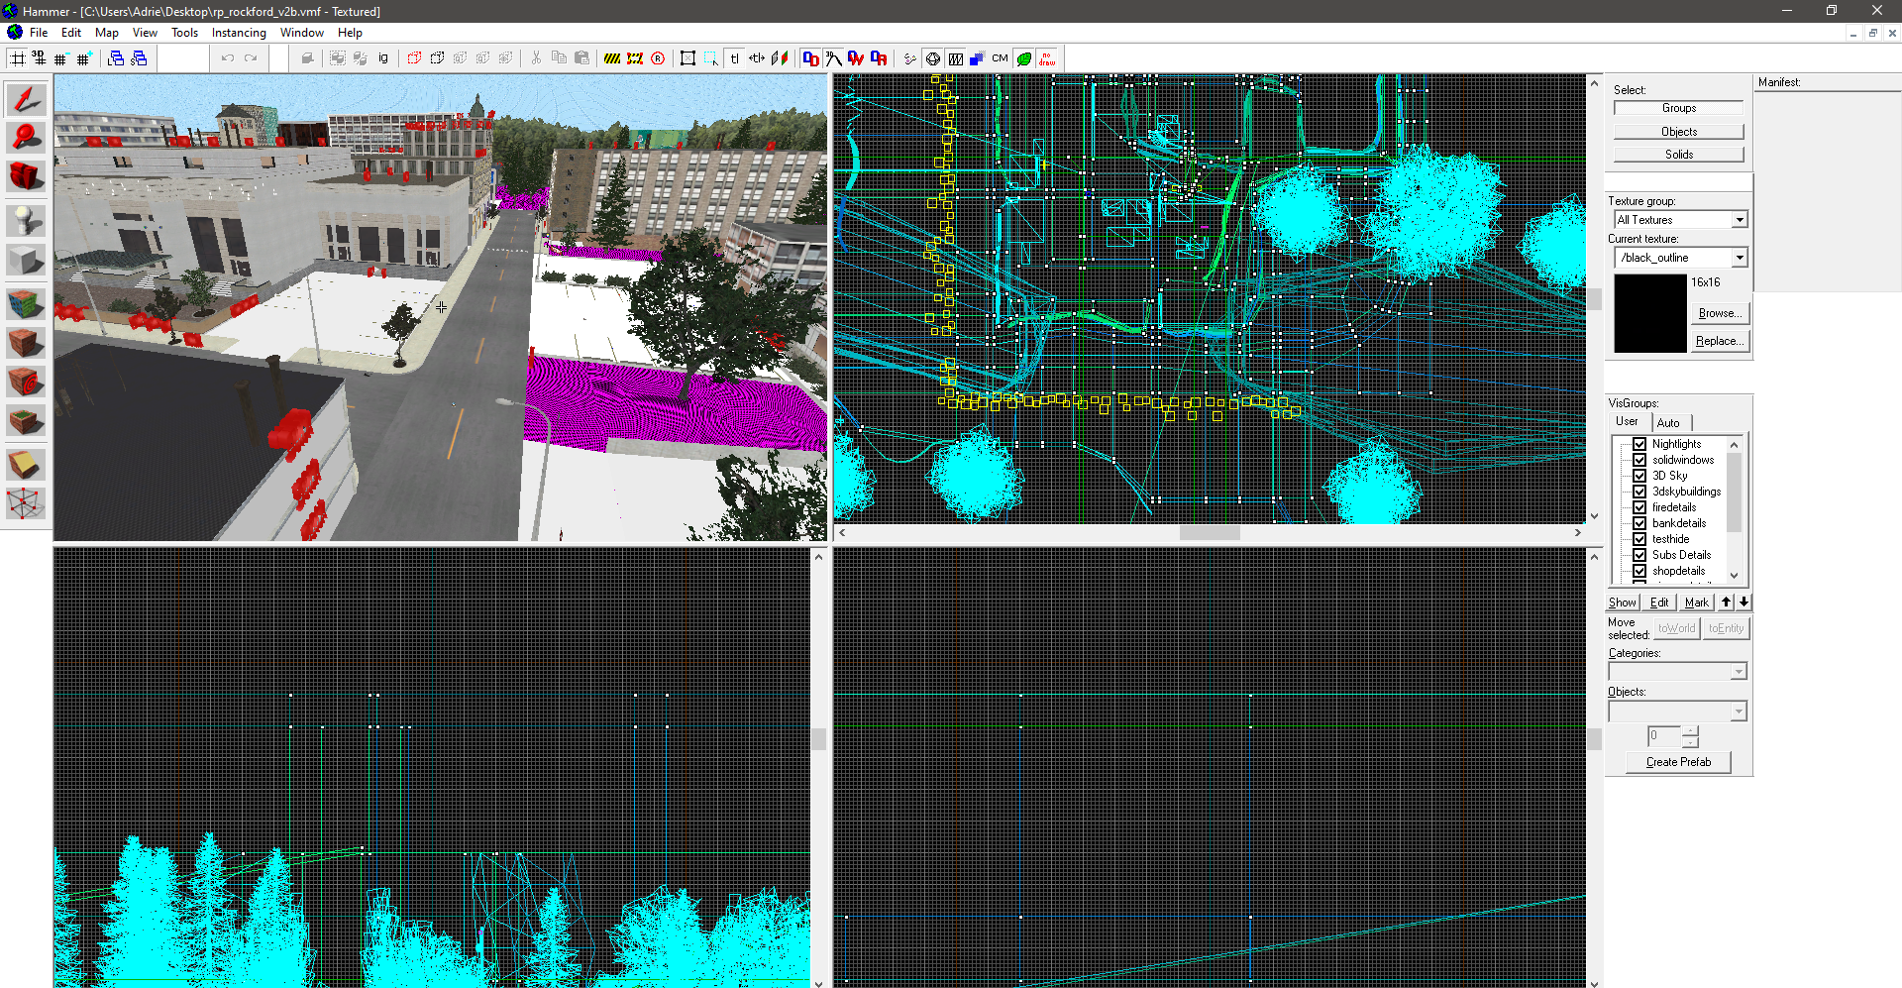Toggle the firedetails visgroup checkbox
The width and height of the screenshot is (1902, 988).
(1639, 507)
